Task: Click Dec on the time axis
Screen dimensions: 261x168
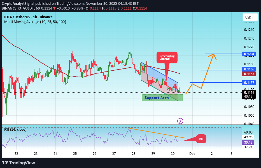Action: (192, 154)
